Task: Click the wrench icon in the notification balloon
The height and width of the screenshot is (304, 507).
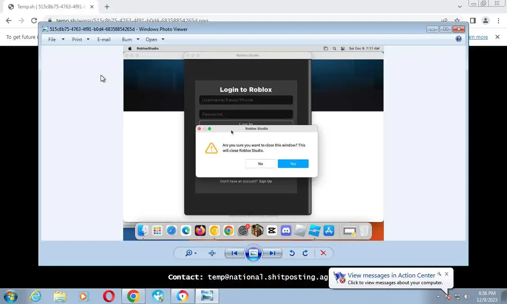Action: (x=439, y=274)
